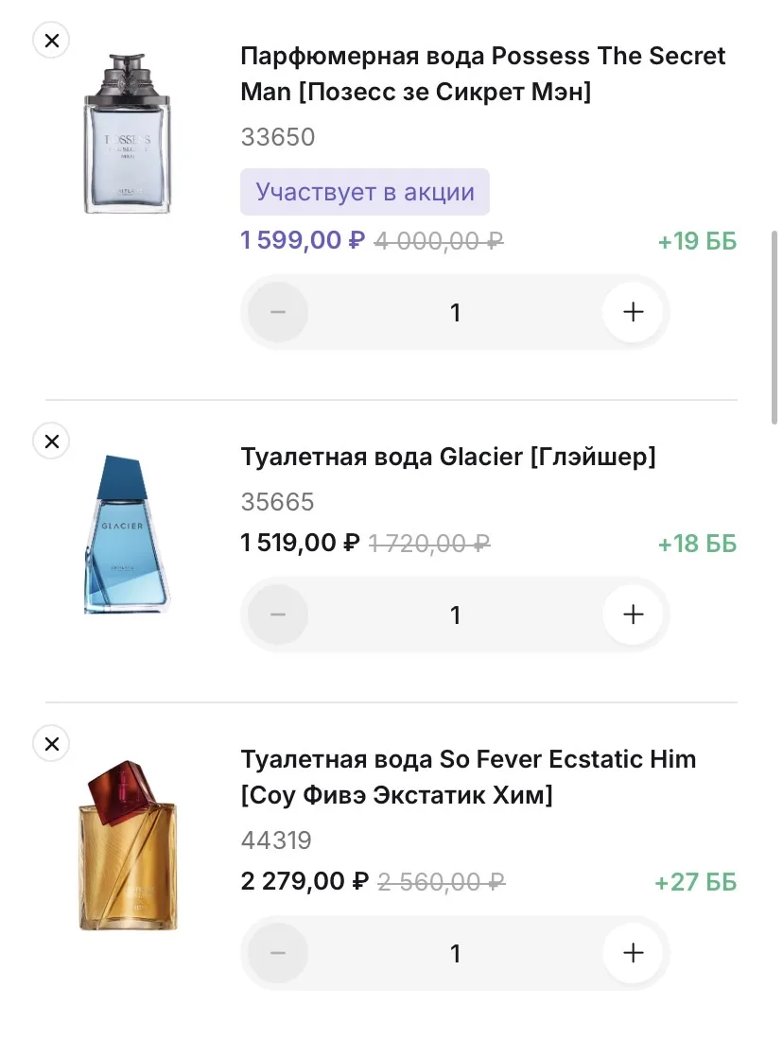The width and height of the screenshot is (783, 1039).
Task: Click the quantity field for Glacier
Action: pyautogui.click(x=455, y=615)
